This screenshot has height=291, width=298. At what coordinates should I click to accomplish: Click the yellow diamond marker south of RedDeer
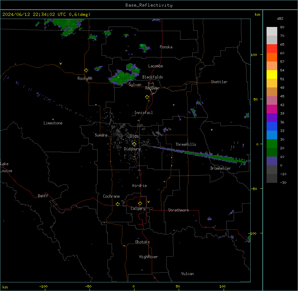pyautogui.click(x=147, y=97)
